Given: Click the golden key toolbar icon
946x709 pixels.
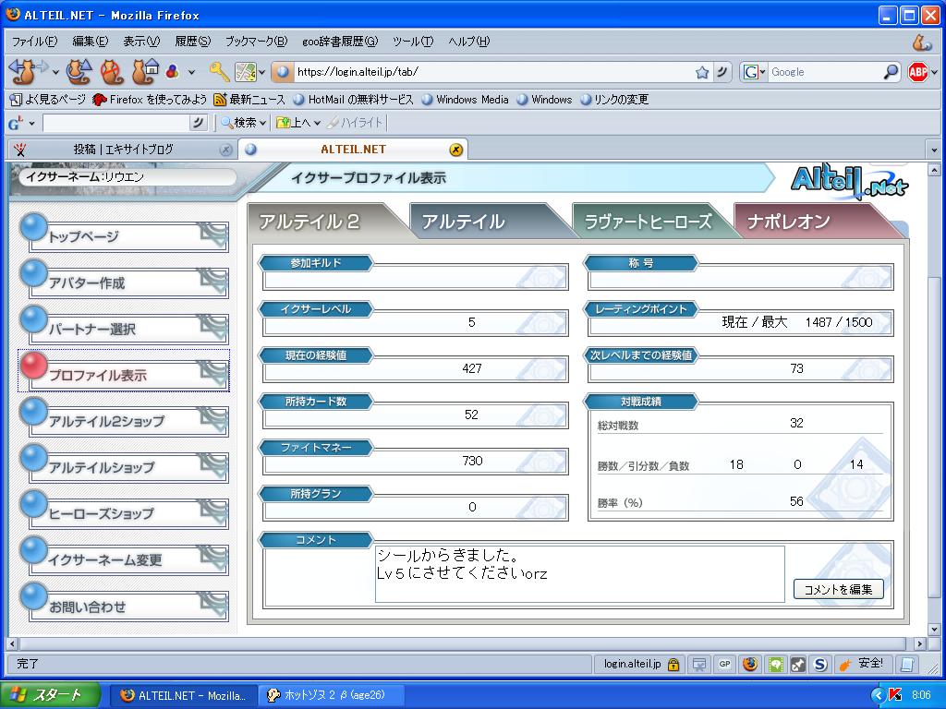Looking at the screenshot, I should [219, 72].
